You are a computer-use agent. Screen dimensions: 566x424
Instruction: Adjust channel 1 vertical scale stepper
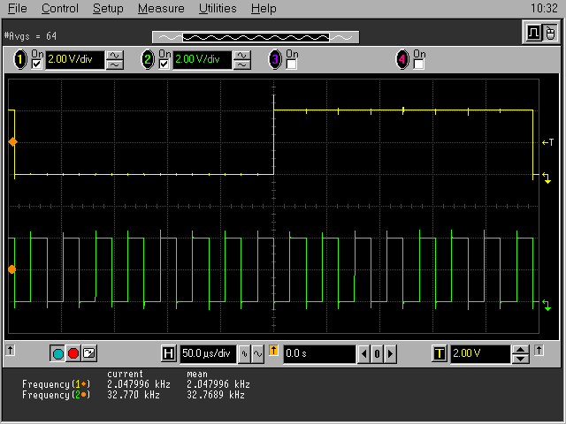click(x=115, y=60)
